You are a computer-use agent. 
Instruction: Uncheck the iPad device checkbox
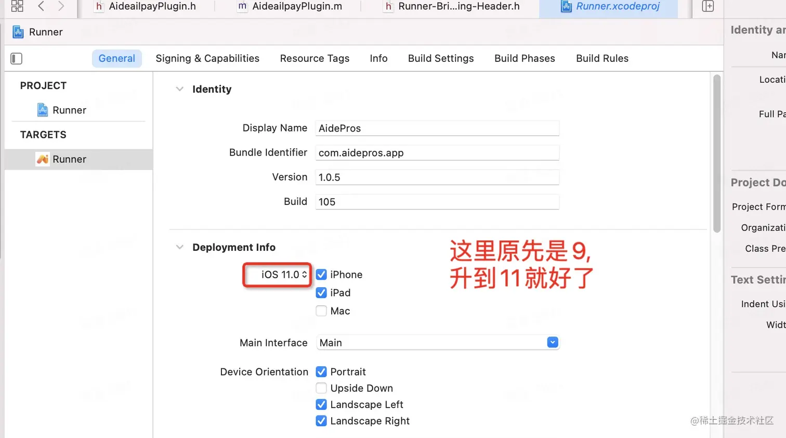pos(321,293)
